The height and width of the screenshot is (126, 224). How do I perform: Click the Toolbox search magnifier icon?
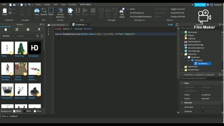(x=37, y=36)
